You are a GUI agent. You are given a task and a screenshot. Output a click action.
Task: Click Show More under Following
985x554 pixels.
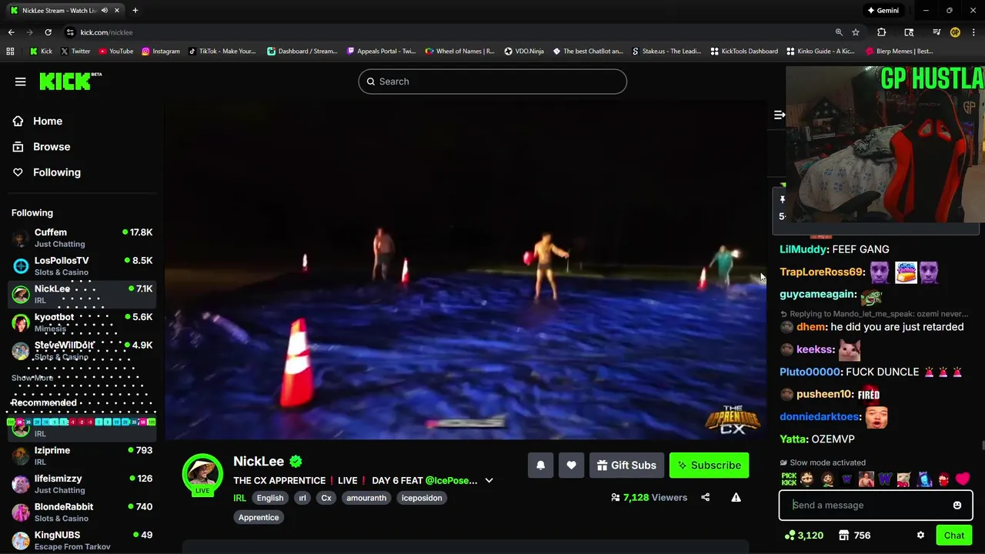point(32,378)
